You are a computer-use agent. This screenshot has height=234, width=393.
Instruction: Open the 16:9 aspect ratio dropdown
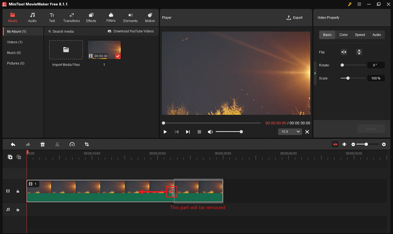[290, 132]
